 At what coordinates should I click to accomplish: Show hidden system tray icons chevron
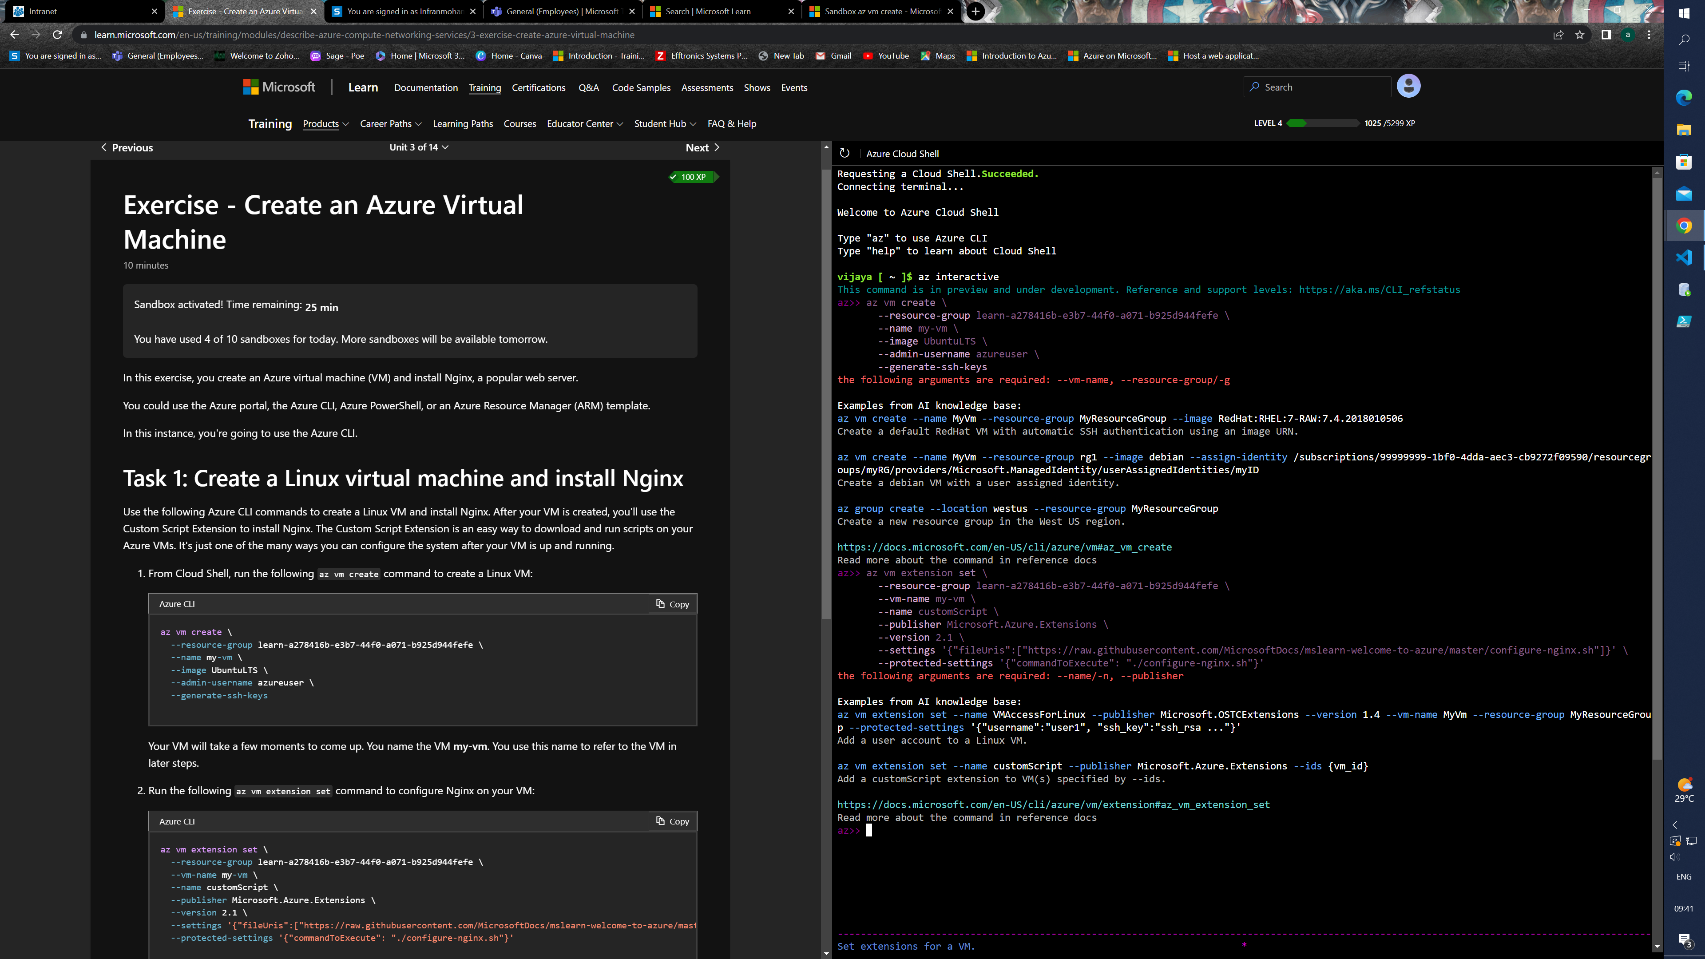pos(1675,824)
